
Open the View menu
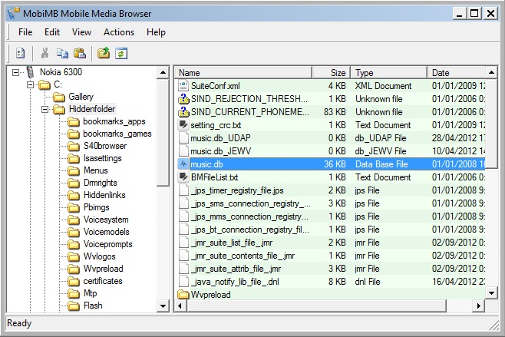coord(81,32)
